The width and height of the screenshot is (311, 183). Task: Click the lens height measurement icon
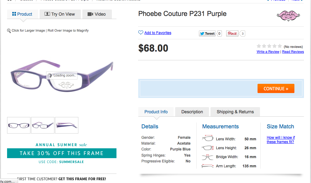[x=207, y=148]
